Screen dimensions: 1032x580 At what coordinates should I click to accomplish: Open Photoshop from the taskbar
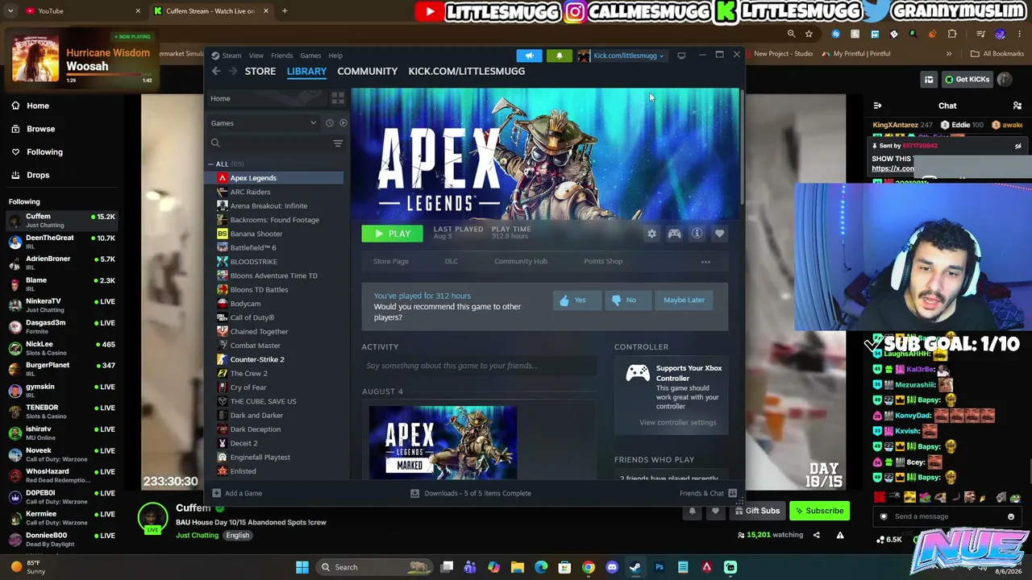pos(660,567)
